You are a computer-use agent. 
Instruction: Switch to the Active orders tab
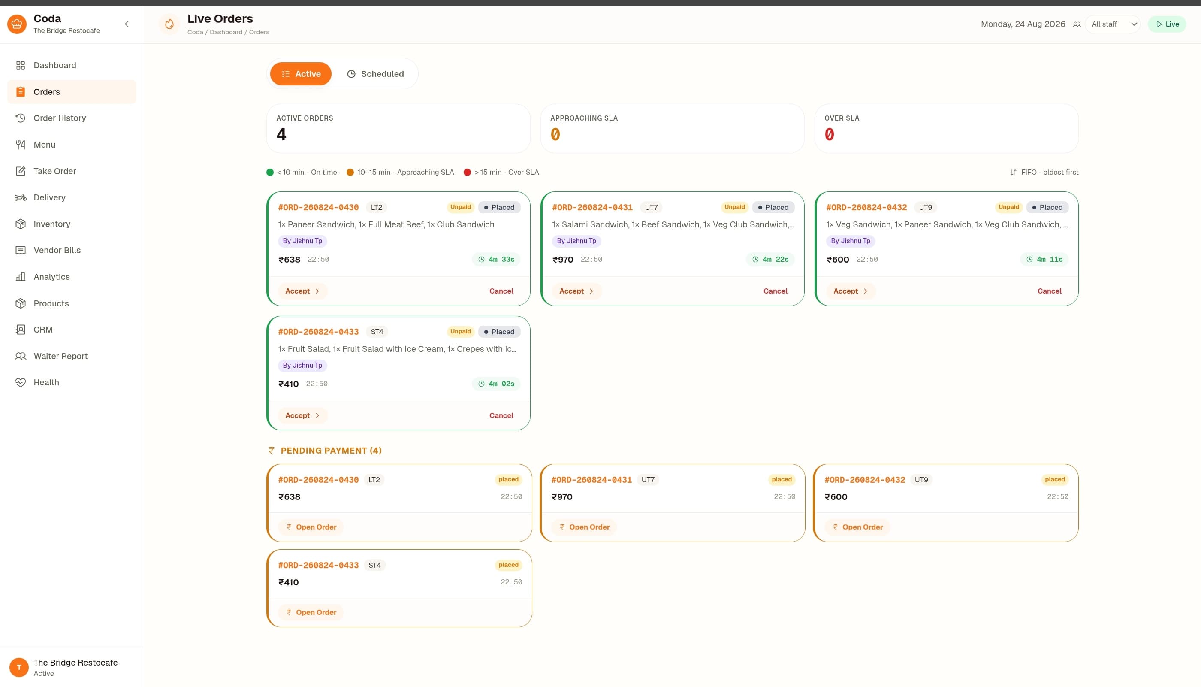point(301,74)
